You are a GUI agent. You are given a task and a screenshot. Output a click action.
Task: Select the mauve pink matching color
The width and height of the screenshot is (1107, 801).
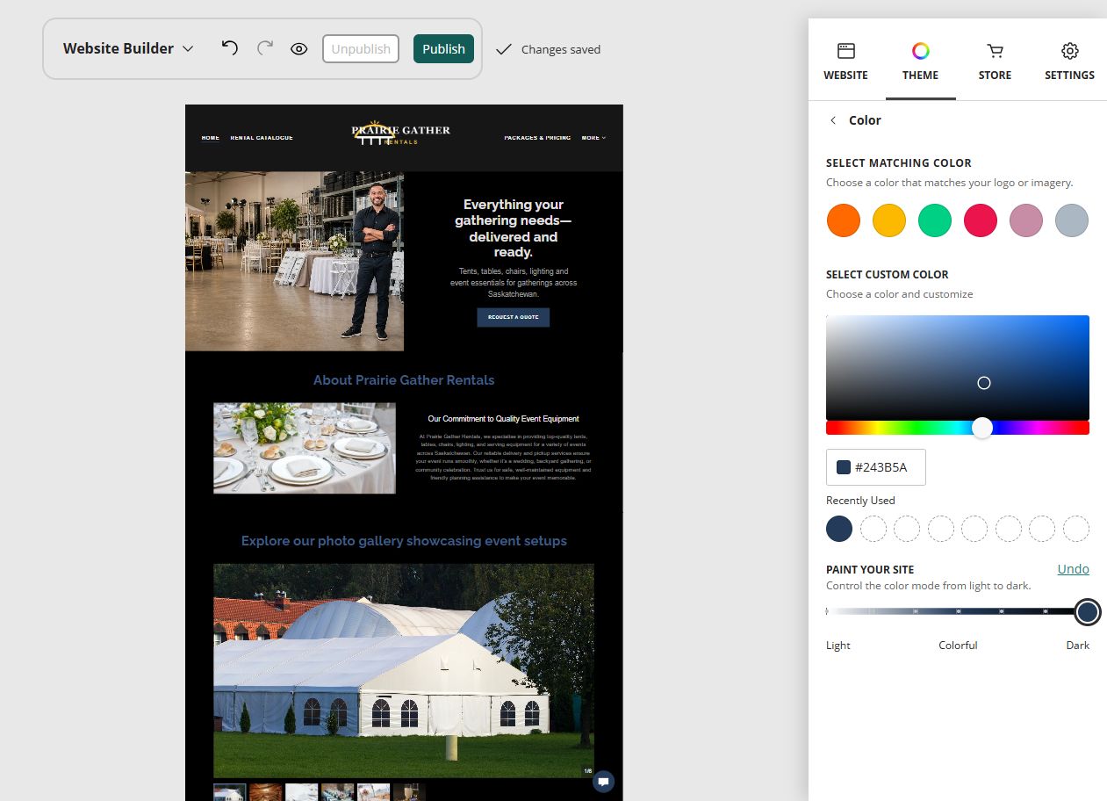(1026, 220)
